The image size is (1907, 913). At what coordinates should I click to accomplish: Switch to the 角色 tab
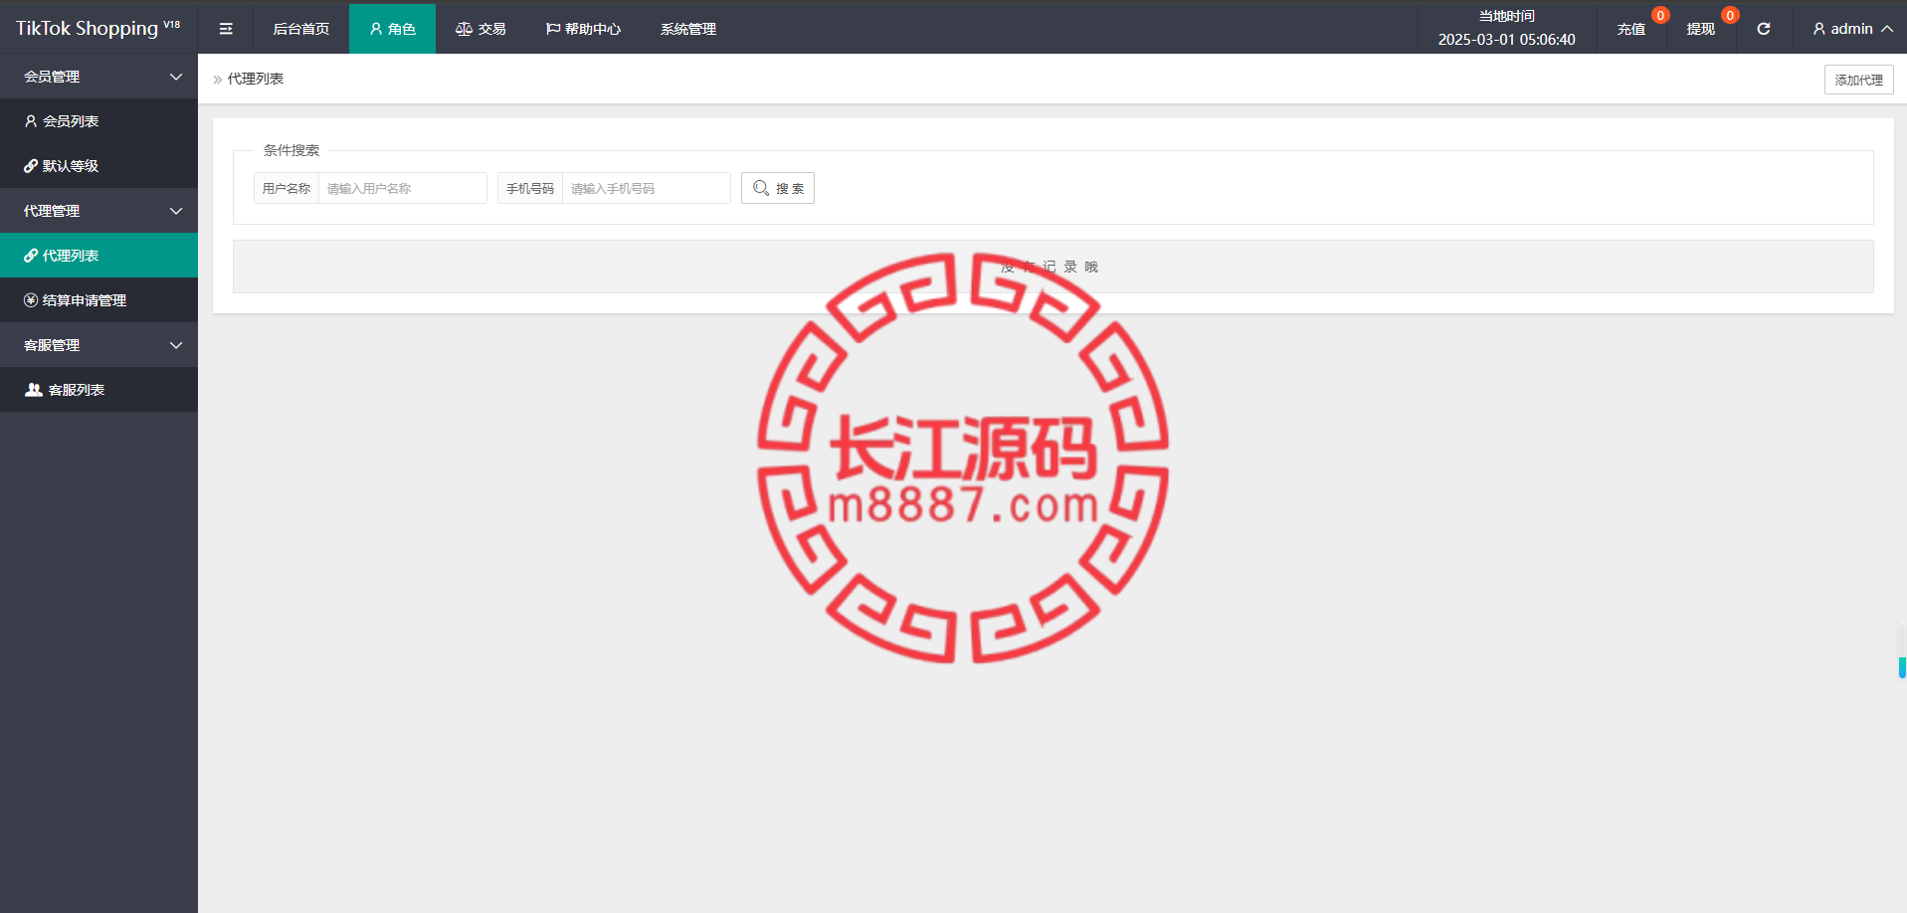[x=392, y=29]
